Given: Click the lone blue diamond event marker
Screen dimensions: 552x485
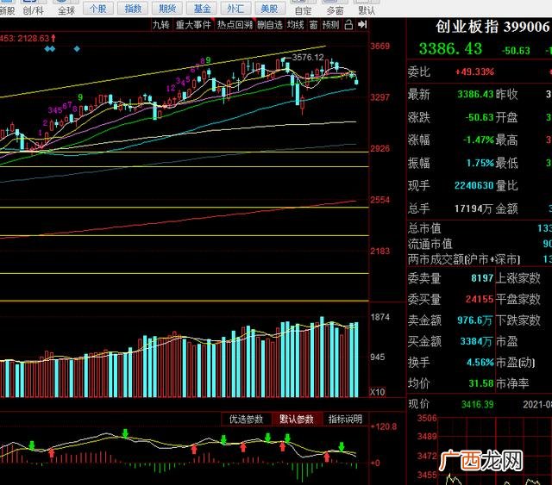Looking at the screenshot, I should click(77, 48).
